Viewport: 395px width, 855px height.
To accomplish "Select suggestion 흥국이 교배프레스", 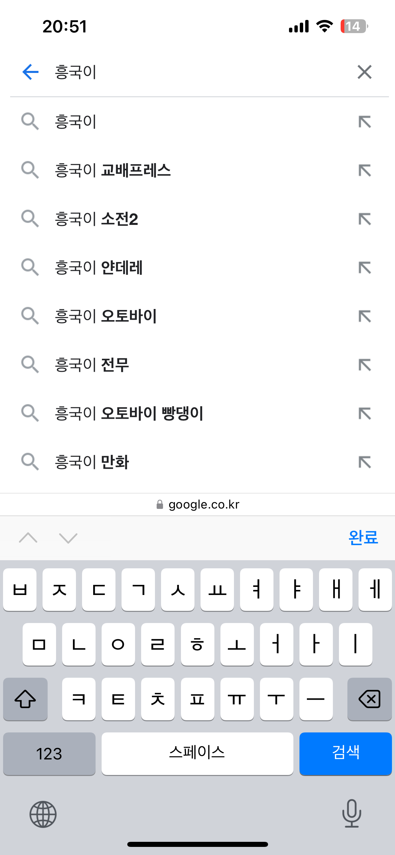I will (x=113, y=171).
